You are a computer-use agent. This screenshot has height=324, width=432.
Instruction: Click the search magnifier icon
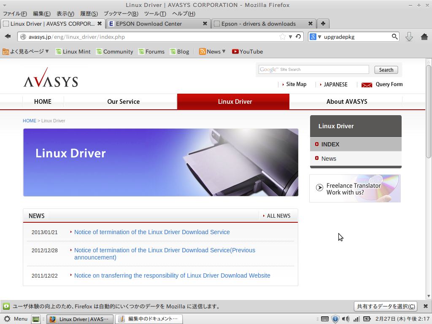[394, 37]
